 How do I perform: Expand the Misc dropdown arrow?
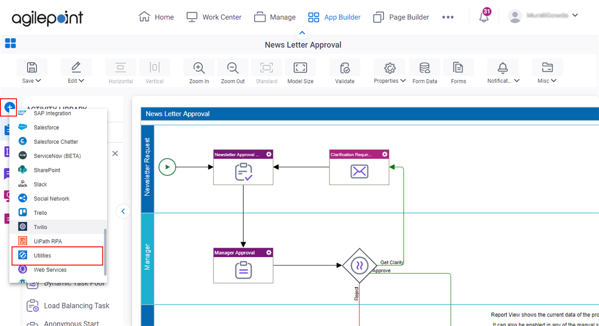coord(554,81)
